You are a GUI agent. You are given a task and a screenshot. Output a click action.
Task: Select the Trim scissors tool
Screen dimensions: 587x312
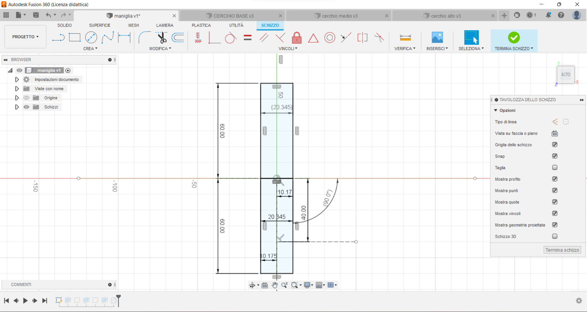(x=162, y=38)
